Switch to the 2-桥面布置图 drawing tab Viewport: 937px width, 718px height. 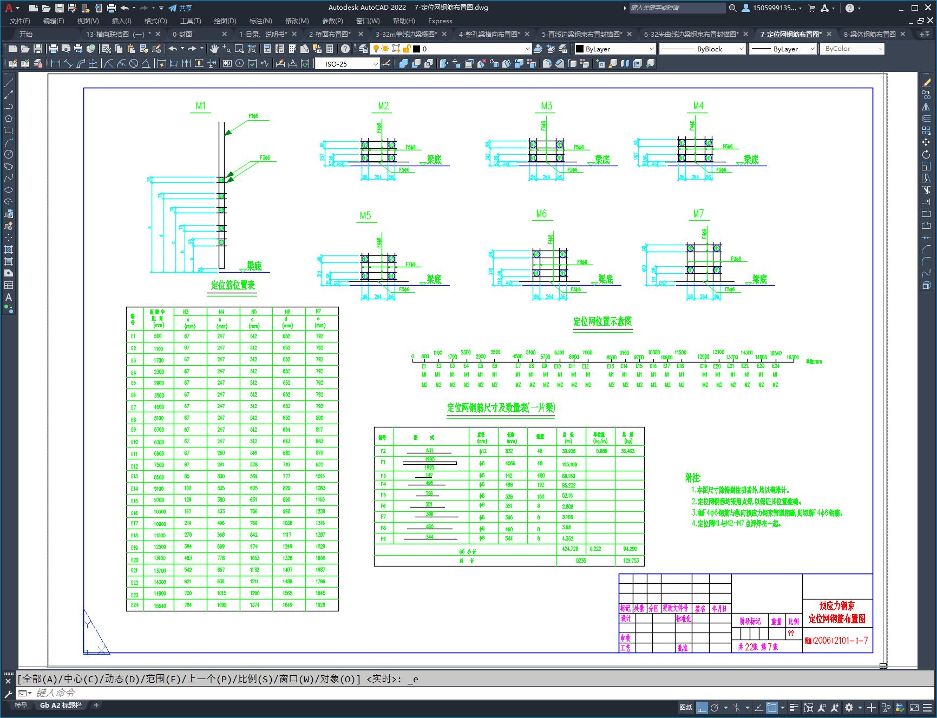point(330,34)
